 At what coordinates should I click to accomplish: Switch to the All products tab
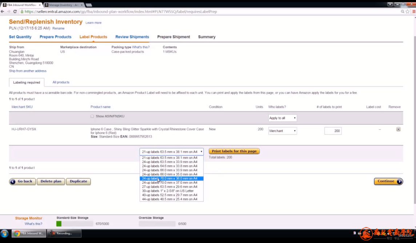tap(61, 82)
